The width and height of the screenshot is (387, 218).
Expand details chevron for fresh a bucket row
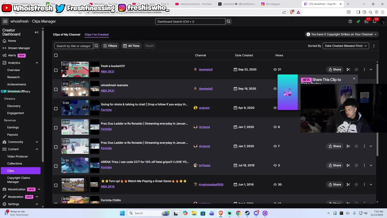point(371,69)
